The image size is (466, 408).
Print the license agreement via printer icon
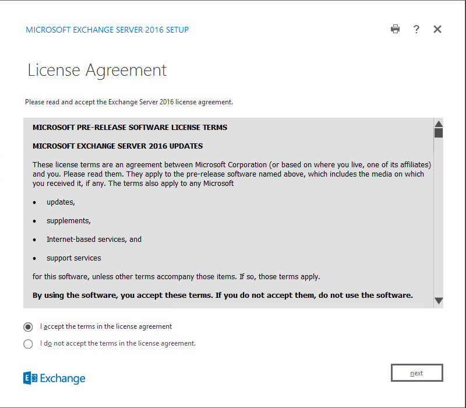click(395, 29)
